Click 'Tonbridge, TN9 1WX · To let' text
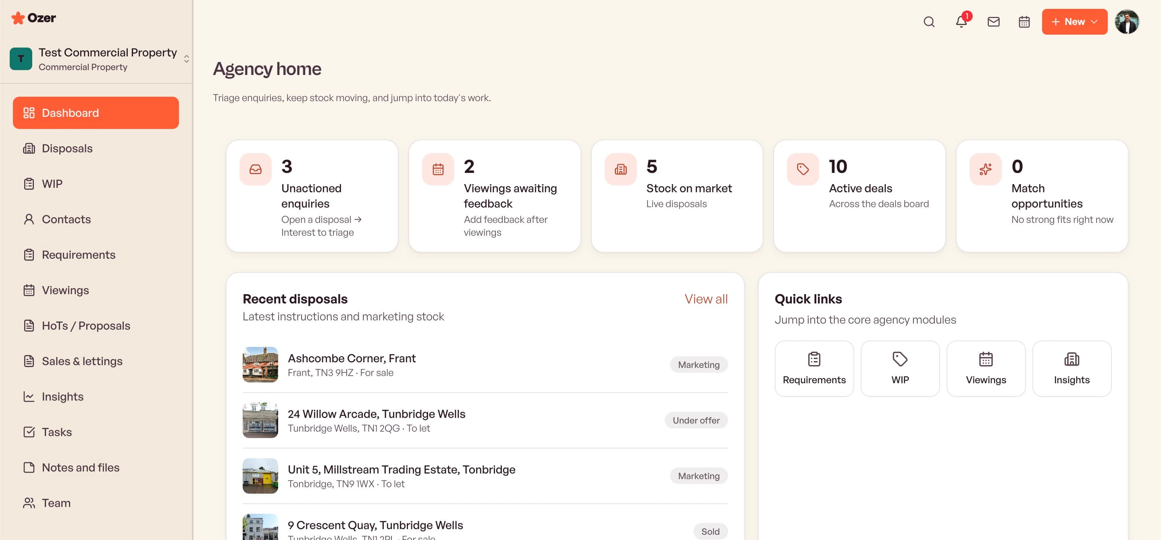 pyautogui.click(x=346, y=484)
